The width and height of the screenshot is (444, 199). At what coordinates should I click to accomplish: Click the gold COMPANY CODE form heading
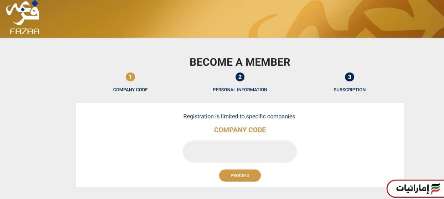click(240, 130)
